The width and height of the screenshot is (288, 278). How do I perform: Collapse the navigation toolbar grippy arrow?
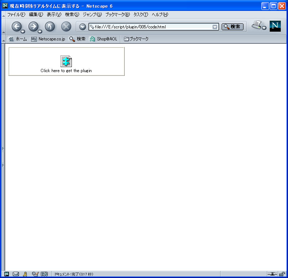(4, 27)
